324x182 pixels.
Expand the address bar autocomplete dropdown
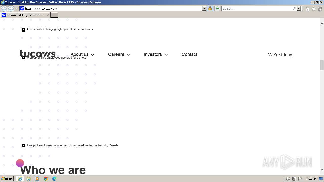pos(204,8)
